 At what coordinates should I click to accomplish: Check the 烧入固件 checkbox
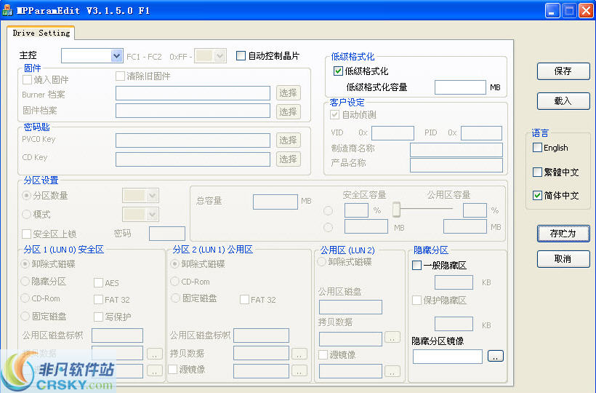(27, 79)
